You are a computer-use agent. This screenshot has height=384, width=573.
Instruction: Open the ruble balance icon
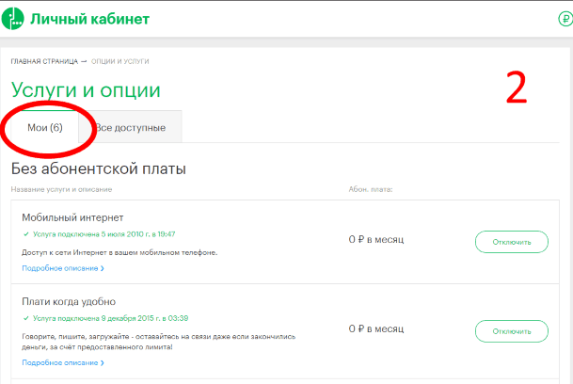(x=565, y=19)
